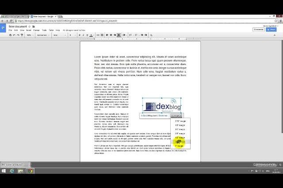
Task: Open the paragraph style dropdown
Action: pos(43,35)
